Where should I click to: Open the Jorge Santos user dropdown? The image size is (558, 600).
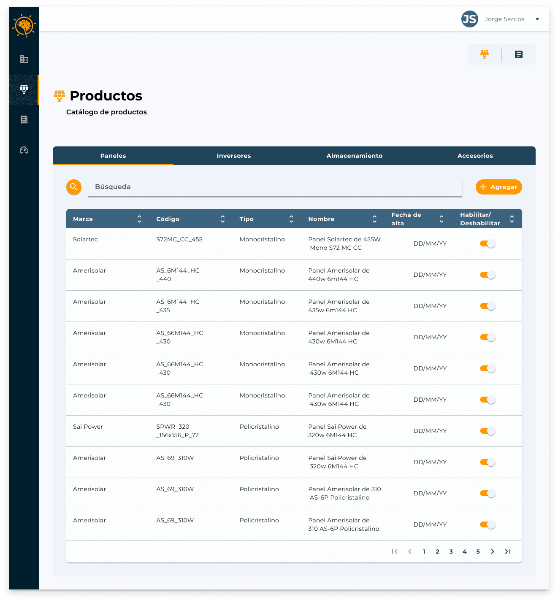click(x=537, y=19)
